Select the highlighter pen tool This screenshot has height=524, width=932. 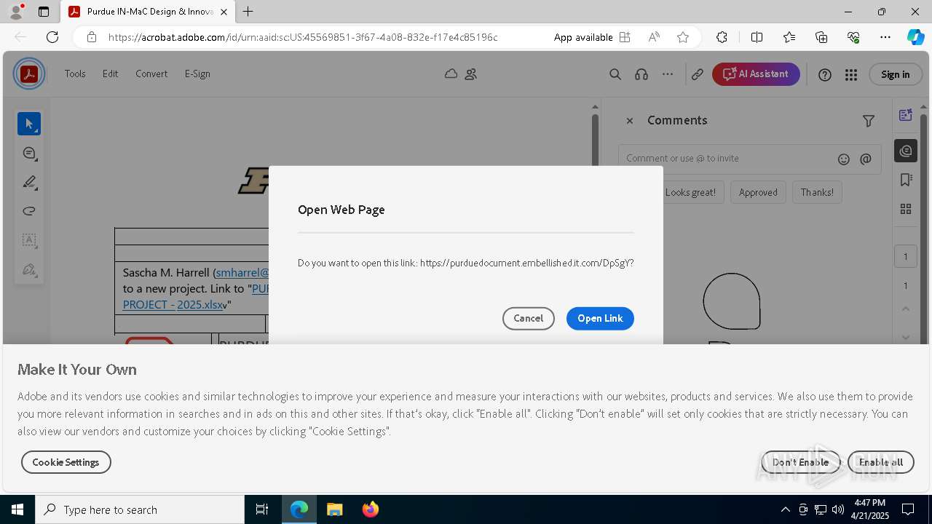tap(29, 182)
